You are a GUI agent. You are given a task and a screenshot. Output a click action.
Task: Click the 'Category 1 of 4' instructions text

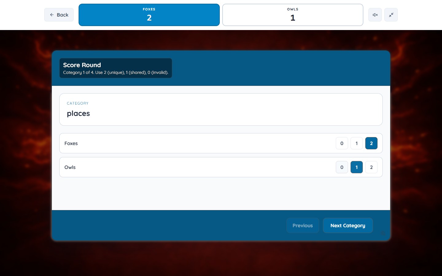click(x=116, y=72)
